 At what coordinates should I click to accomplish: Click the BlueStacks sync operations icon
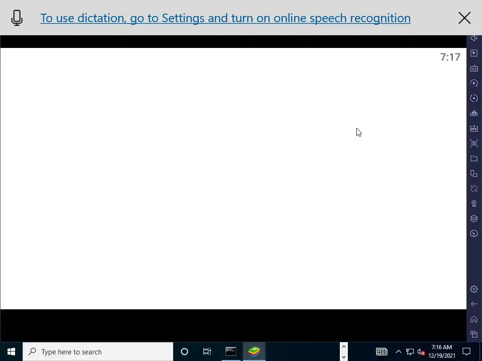tap(474, 98)
